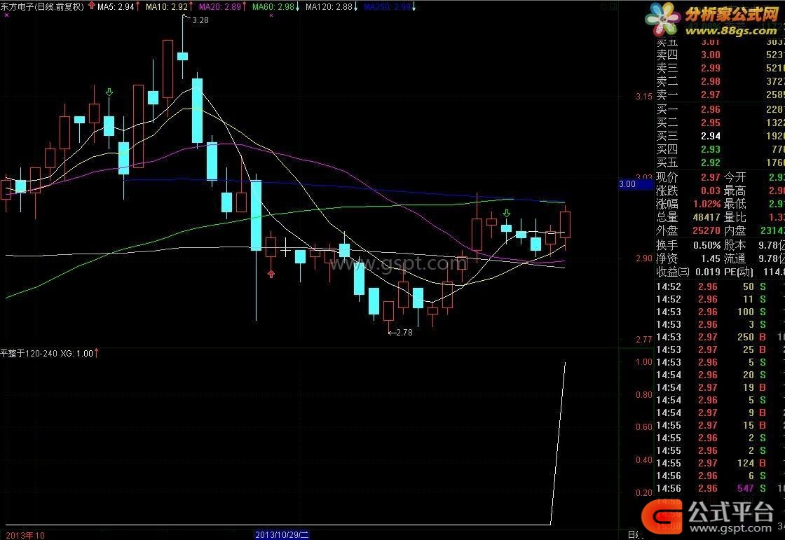Image resolution: width=785 pixels, height=540 pixels.
Task: Click the 换手 0.50% turnover value
Action: [707, 245]
